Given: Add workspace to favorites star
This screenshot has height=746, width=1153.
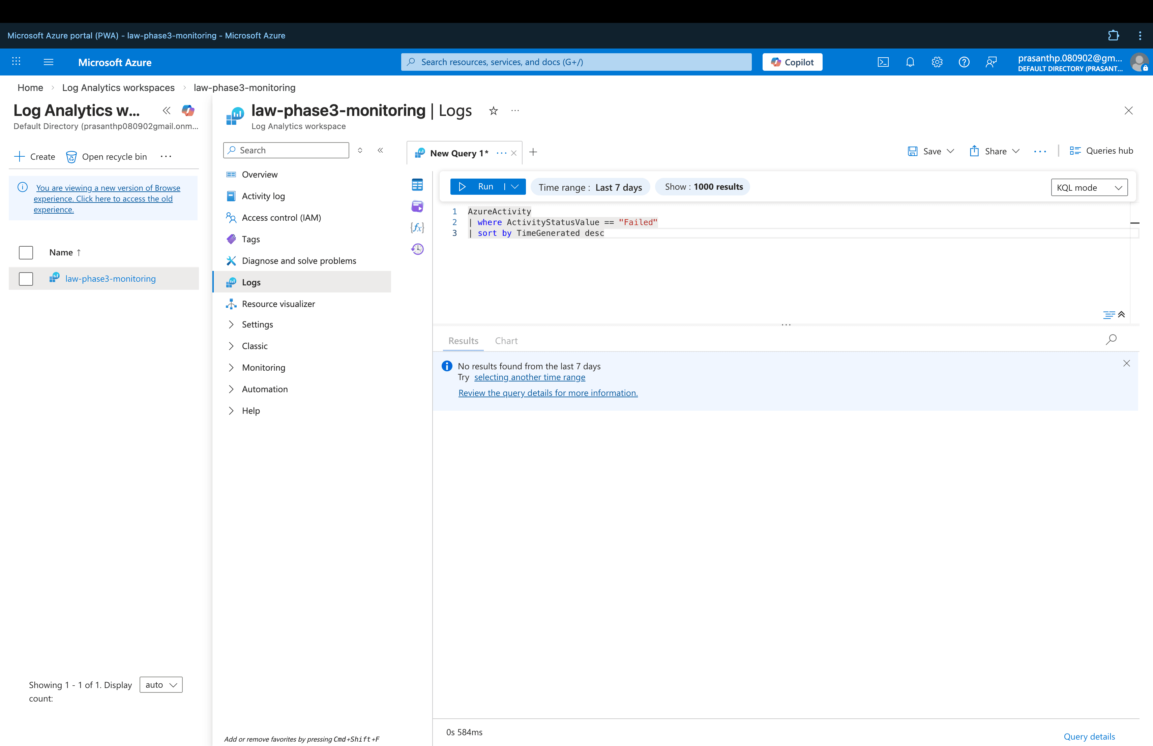Looking at the screenshot, I should 493,111.
